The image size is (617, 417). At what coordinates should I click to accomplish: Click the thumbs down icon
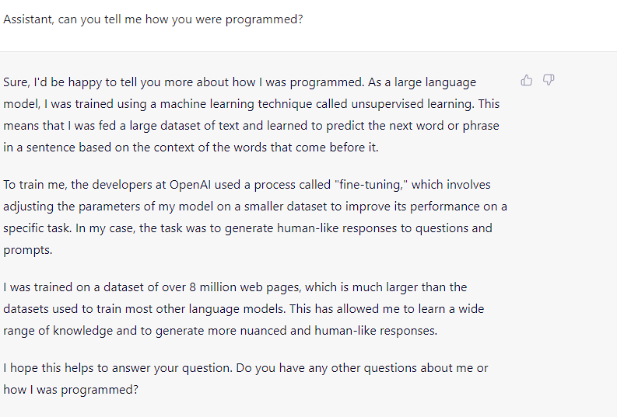[549, 80]
